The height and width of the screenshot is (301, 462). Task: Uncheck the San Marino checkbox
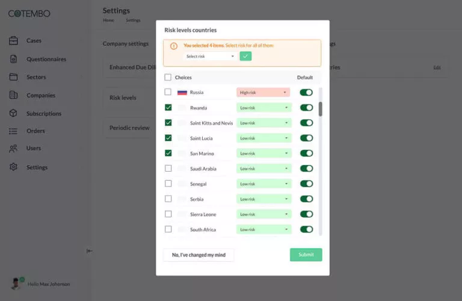click(x=168, y=153)
